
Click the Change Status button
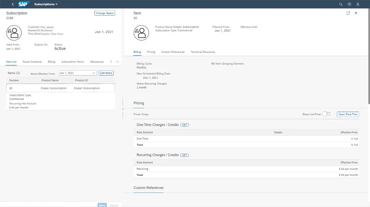pos(105,13)
